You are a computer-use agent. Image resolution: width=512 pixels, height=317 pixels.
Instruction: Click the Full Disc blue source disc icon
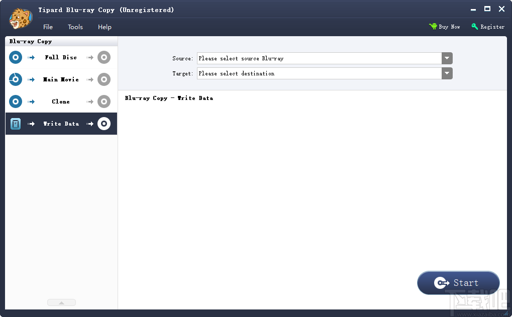point(16,57)
